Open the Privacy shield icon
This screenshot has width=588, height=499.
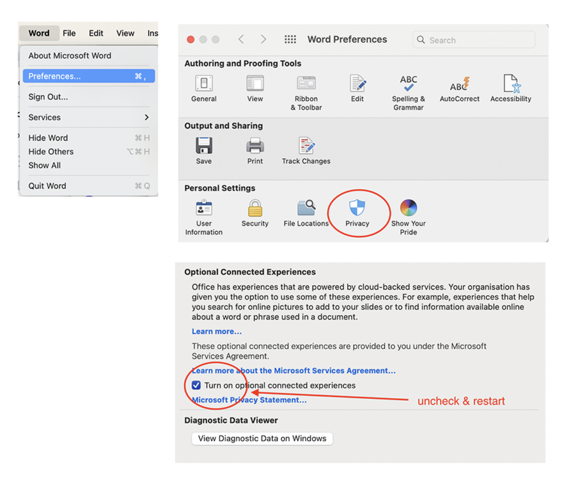point(357,208)
